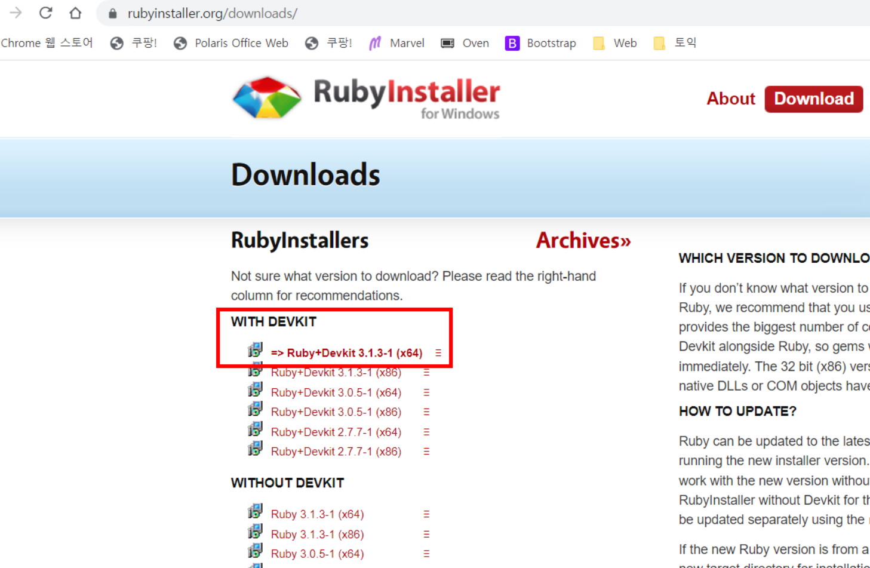Show details icon for Ruby+Devkit 2.7.7-1 (x86)
Screen dimensions: 870x568
tap(426, 452)
